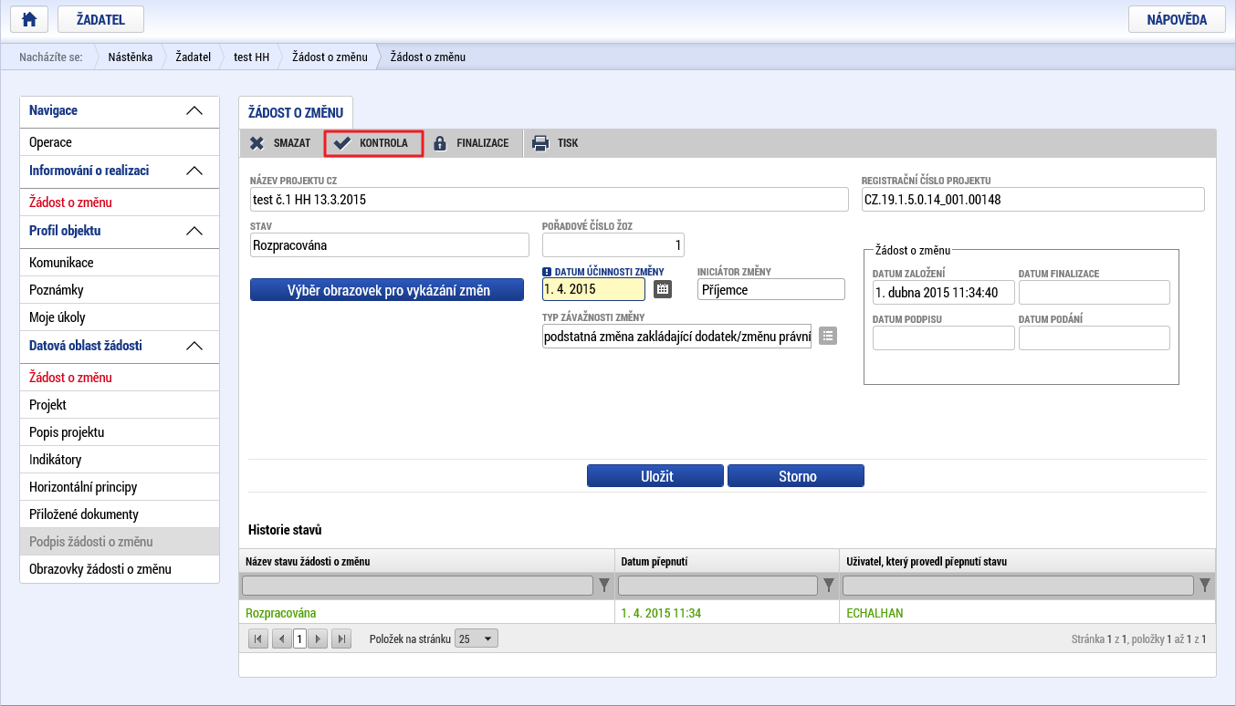
Task: Click the 1. 4. 2015 11:34 cell
Action: (x=727, y=613)
